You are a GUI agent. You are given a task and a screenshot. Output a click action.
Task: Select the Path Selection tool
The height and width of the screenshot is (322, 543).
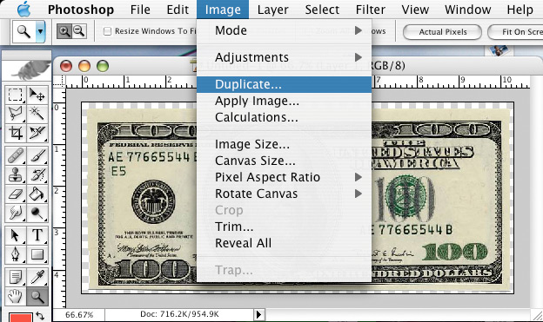[x=15, y=235]
